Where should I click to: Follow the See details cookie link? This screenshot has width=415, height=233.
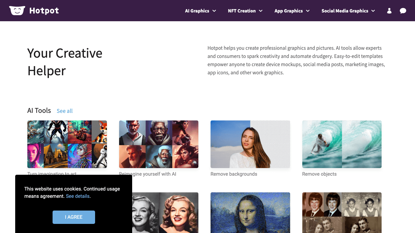78,196
